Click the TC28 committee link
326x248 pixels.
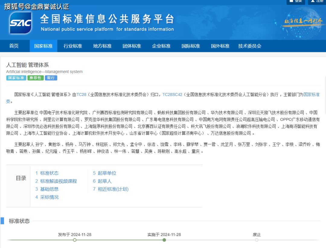tap(81, 95)
